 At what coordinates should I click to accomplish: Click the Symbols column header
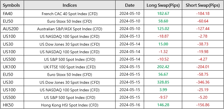click(x=12, y=5)
